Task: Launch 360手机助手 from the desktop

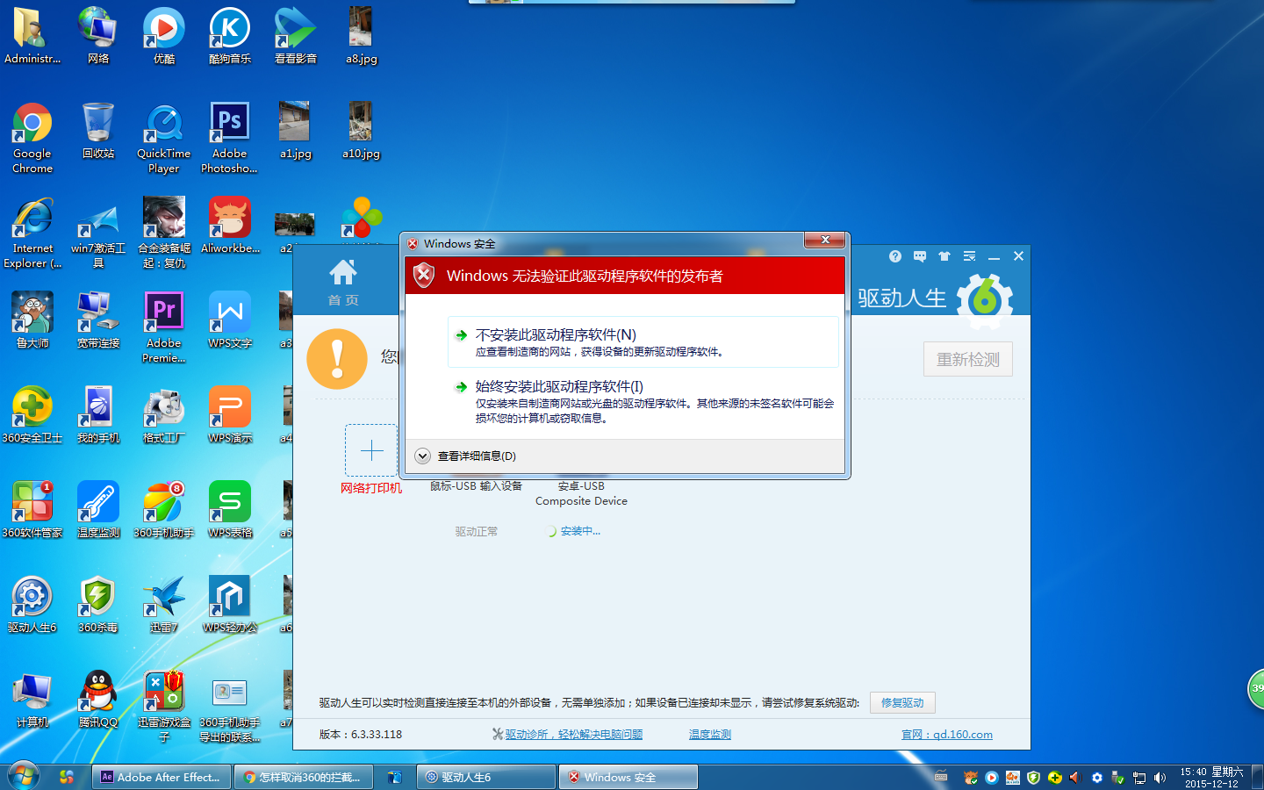Action: point(164,510)
